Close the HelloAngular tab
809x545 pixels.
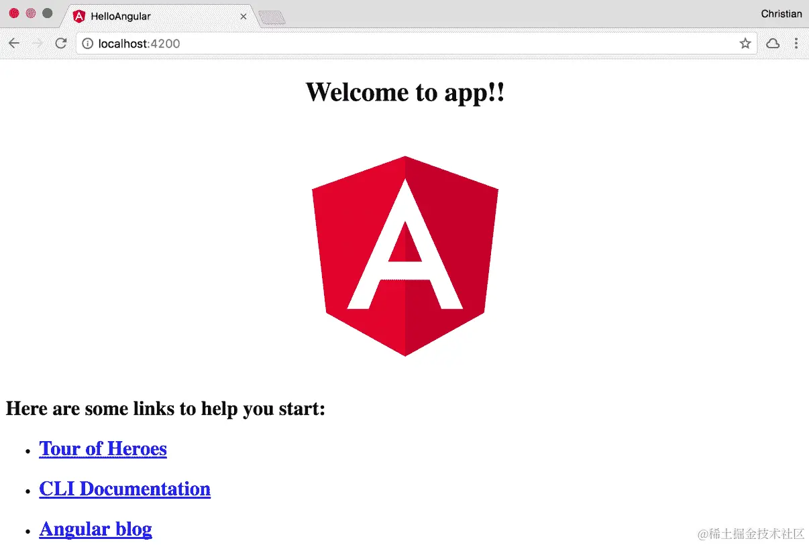[244, 16]
